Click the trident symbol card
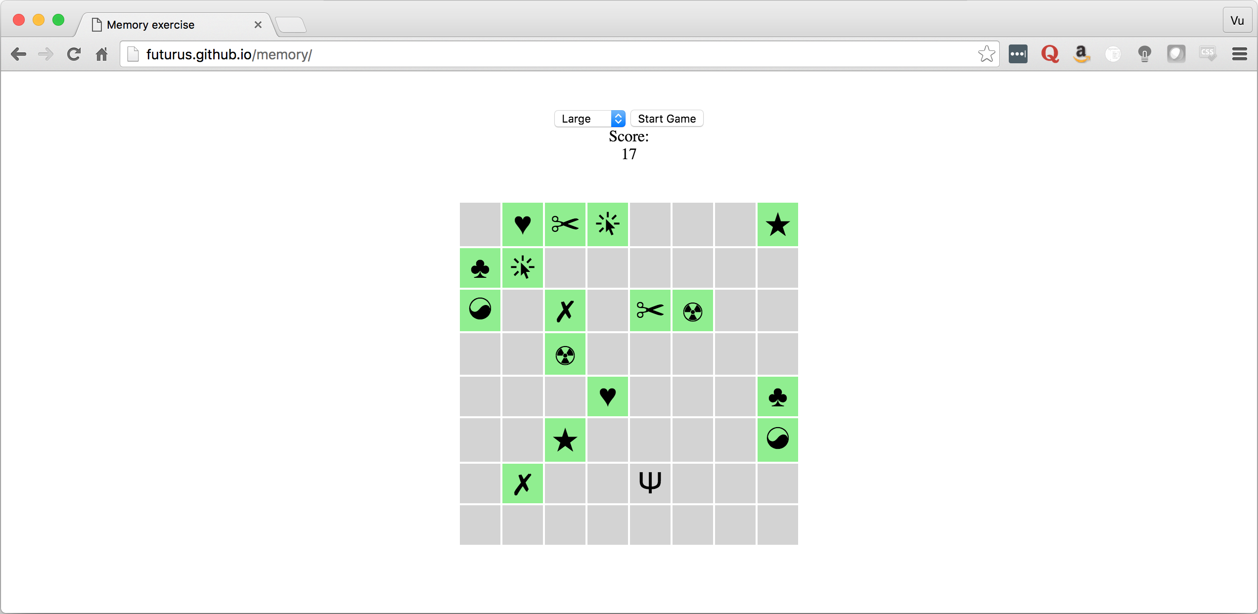Viewport: 1258px width, 614px height. pyautogui.click(x=650, y=482)
